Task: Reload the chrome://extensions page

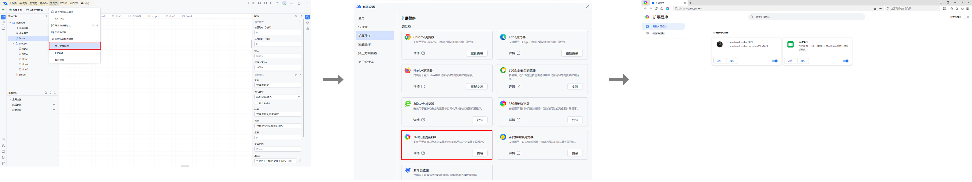Action: coord(656,9)
